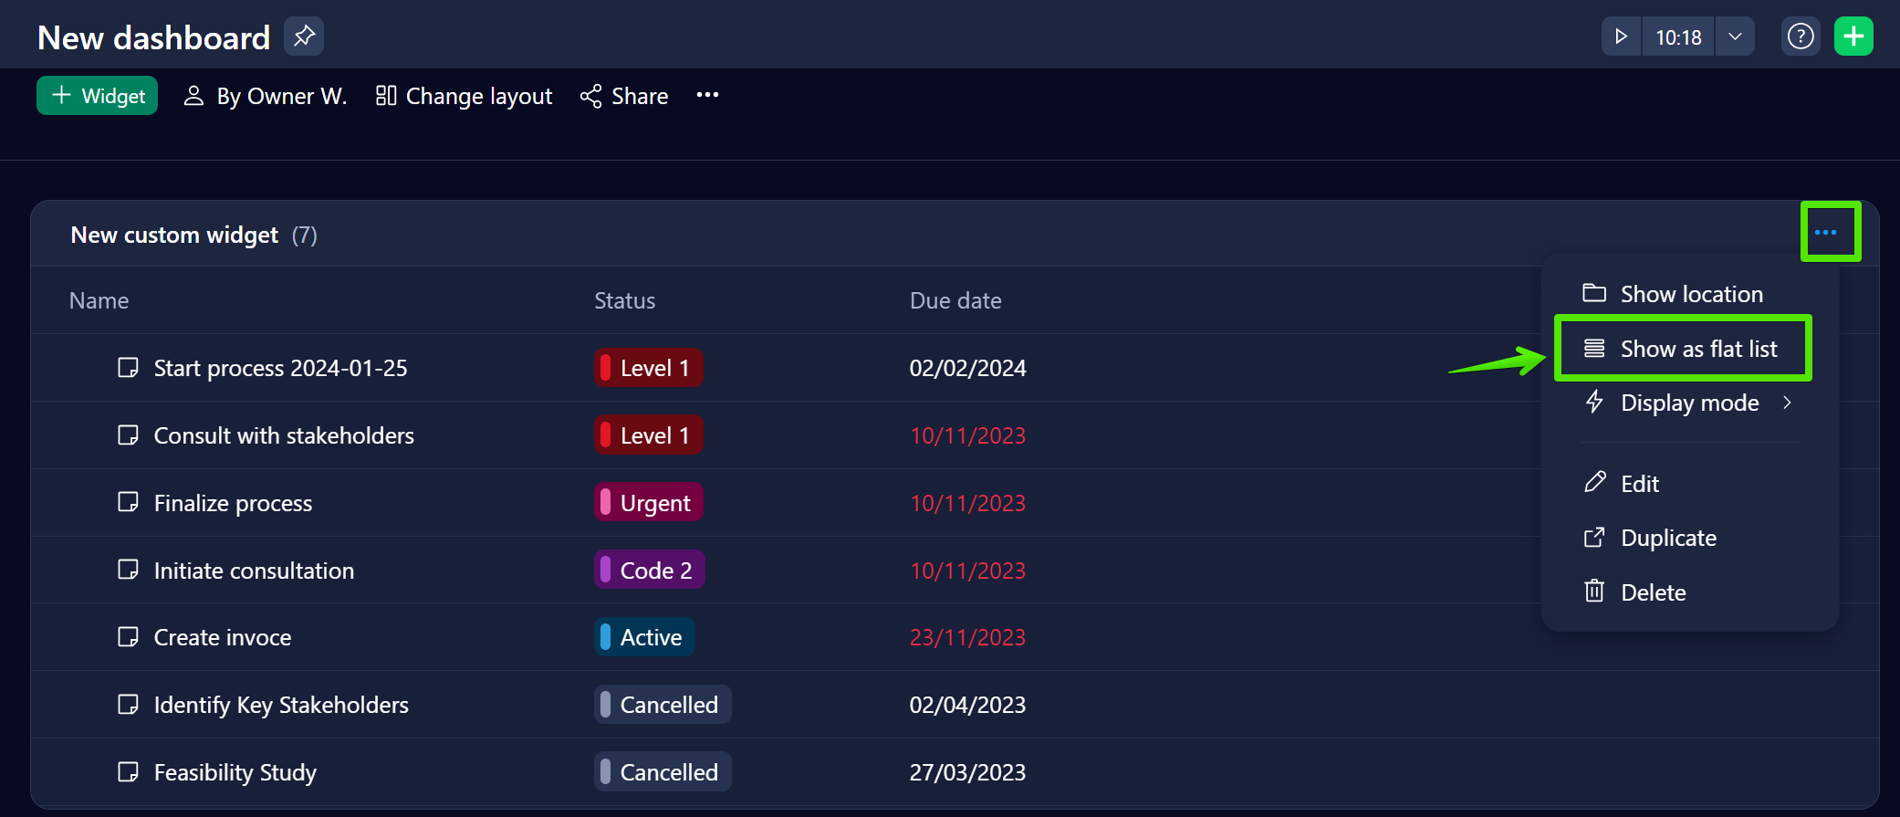Expand the timer dropdown arrow
Viewport: 1900px width, 817px height.
point(1735,37)
